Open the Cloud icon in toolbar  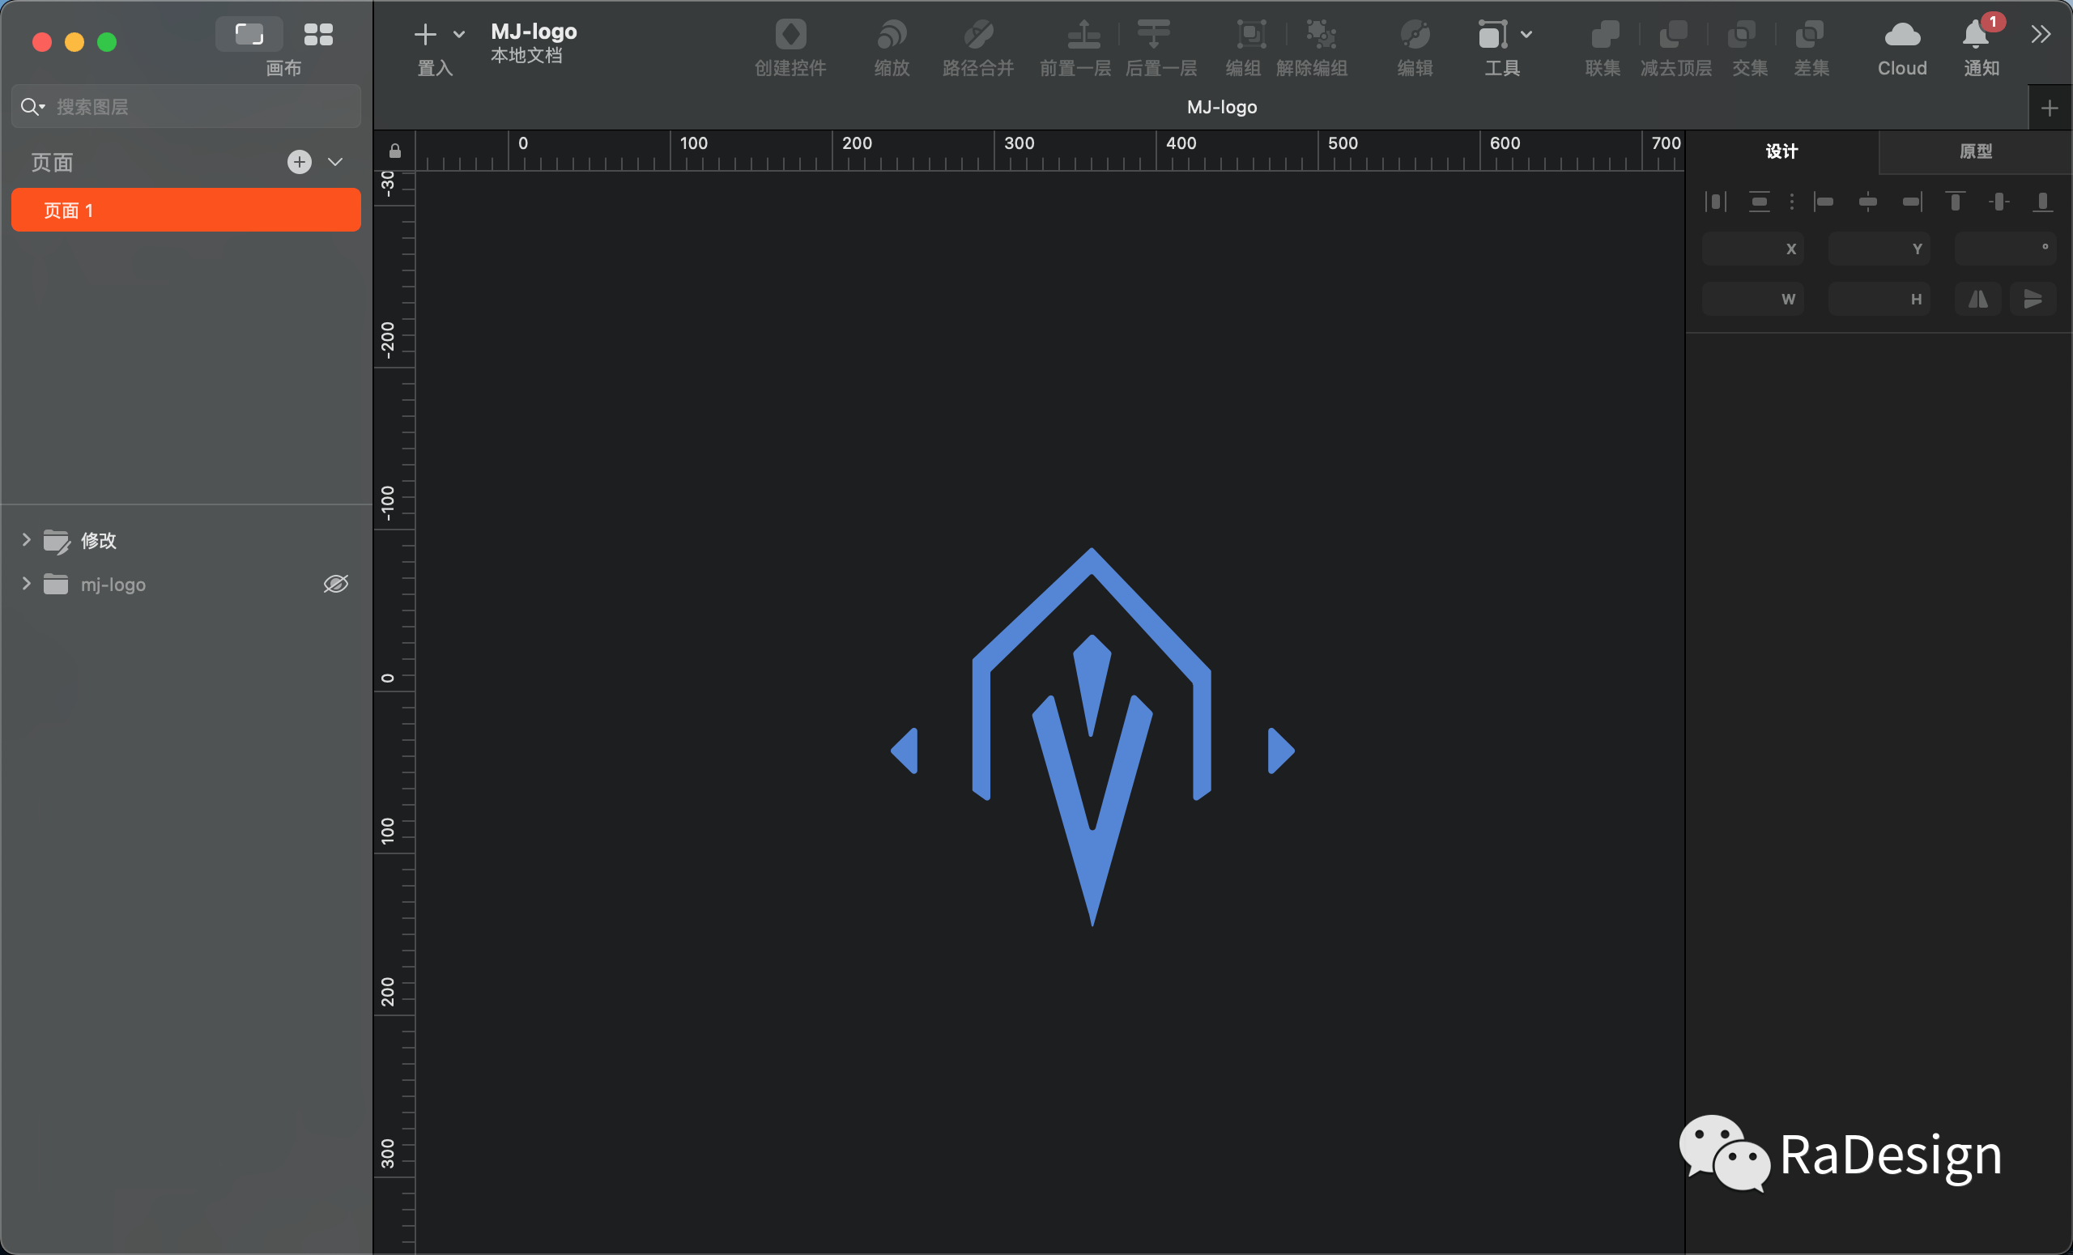[1901, 35]
